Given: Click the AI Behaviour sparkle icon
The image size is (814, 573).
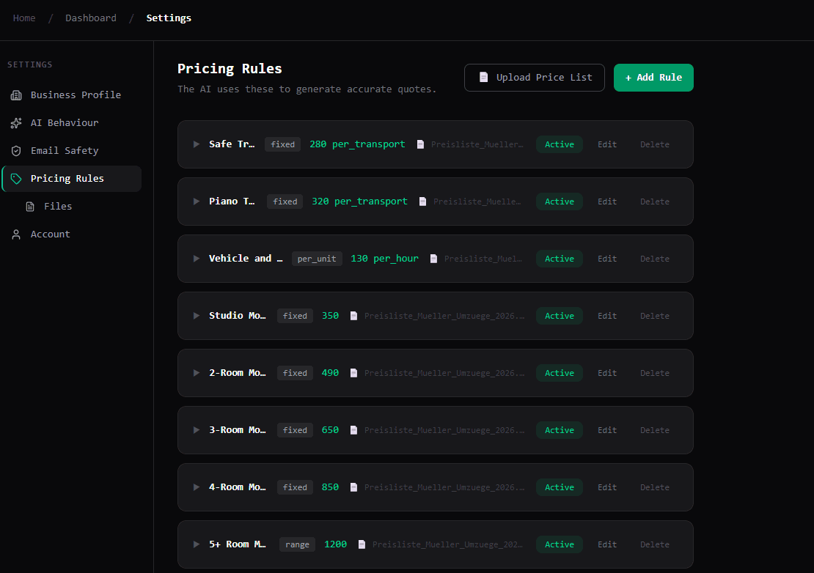Looking at the screenshot, I should coord(16,123).
